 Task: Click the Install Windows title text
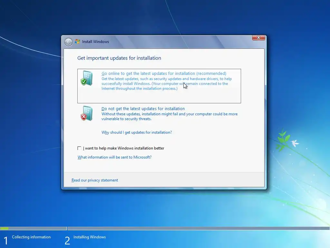pyautogui.click(x=95, y=42)
